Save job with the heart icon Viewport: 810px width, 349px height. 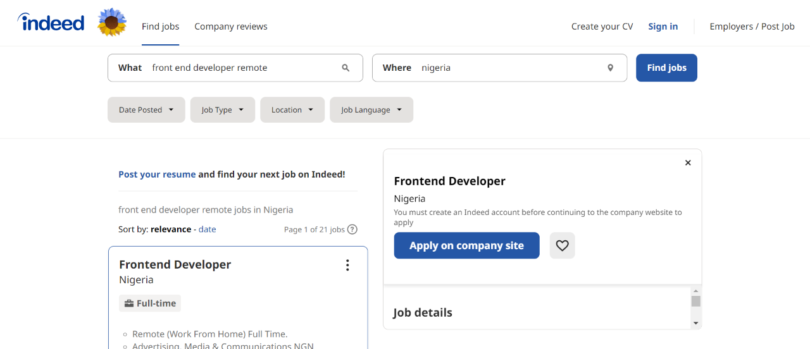[x=562, y=245]
